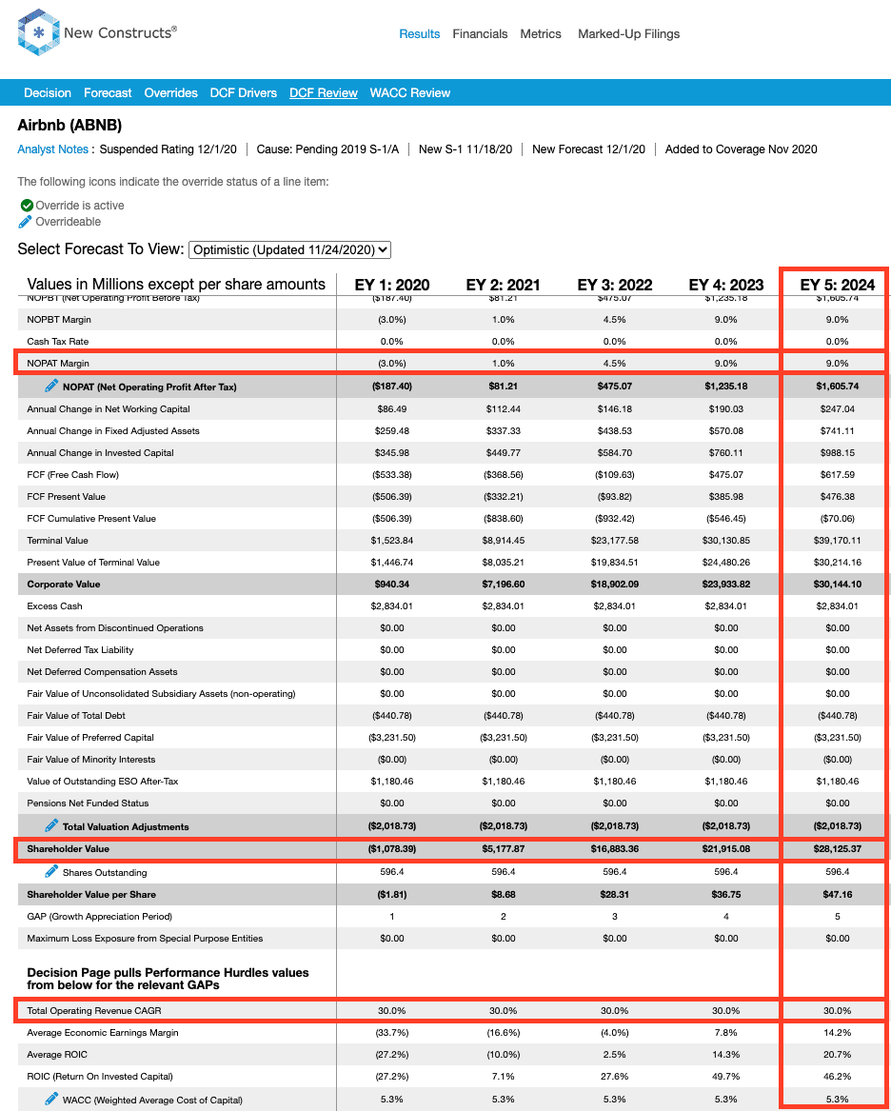891x1111 pixels.
Task: Open the Marked-Up Filings tab
Action: [629, 34]
